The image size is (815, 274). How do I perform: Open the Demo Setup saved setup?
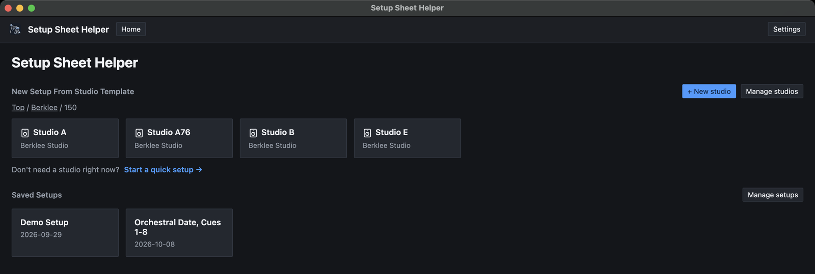65,233
